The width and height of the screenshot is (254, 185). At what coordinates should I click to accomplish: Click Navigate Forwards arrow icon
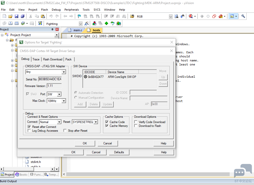pos(71,16)
